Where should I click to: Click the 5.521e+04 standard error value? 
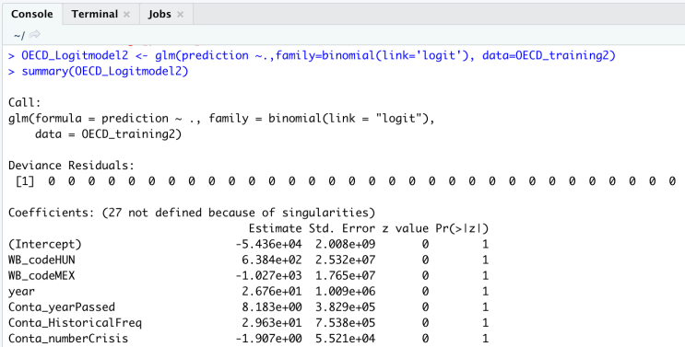(x=346, y=339)
